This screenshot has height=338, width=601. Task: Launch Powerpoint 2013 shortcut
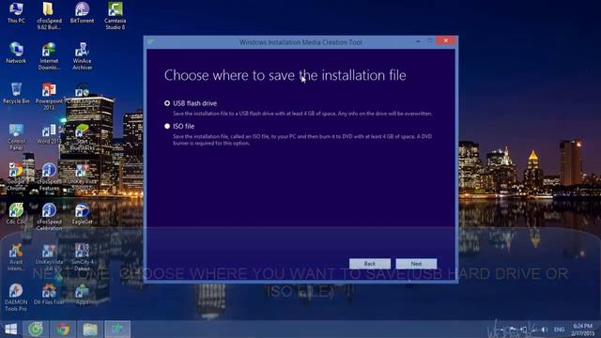click(x=49, y=96)
